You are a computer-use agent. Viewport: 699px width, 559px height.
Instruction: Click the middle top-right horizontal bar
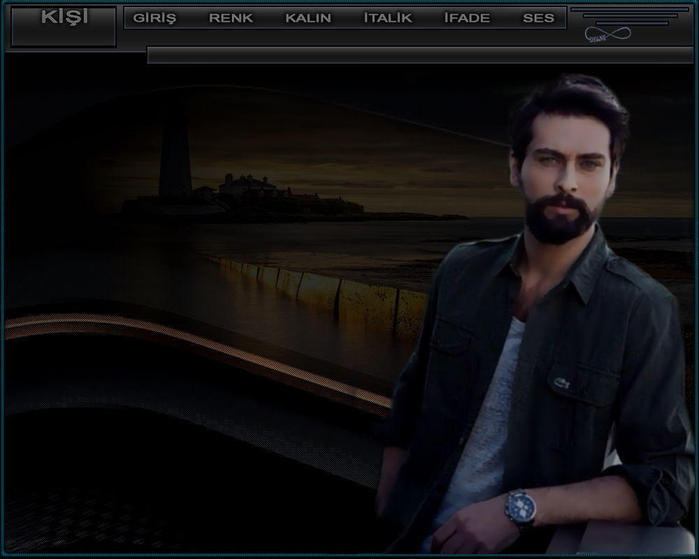[x=630, y=16]
